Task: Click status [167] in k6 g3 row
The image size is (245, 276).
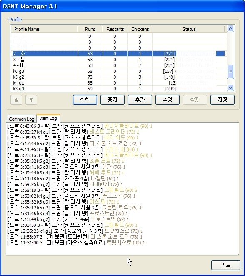Action: tap(168, 71)
